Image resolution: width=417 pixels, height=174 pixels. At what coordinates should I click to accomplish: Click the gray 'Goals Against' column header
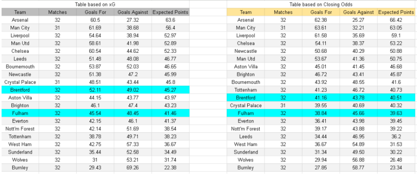click(133, 12)
